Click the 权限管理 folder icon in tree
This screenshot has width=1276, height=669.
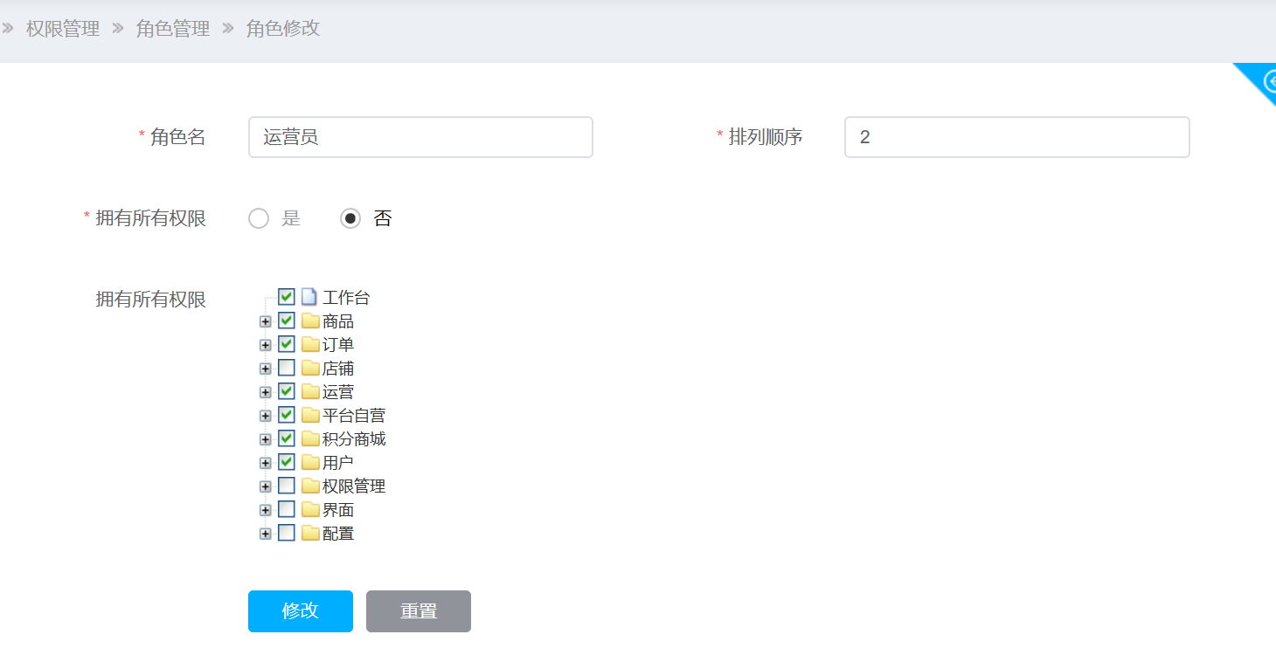[x=310, y=486]
